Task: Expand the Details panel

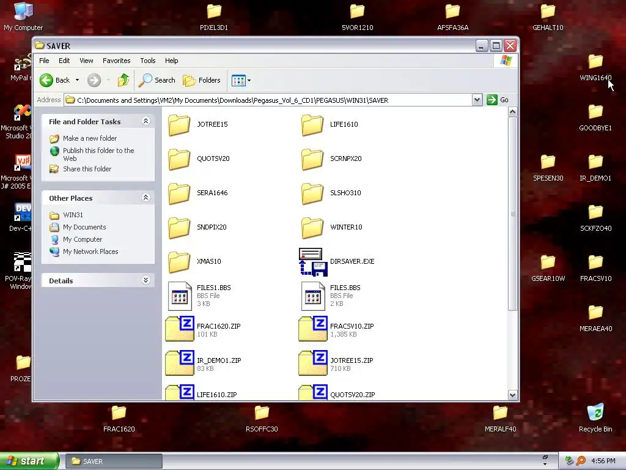Action: pyautogui.click(x=145, y=280)
